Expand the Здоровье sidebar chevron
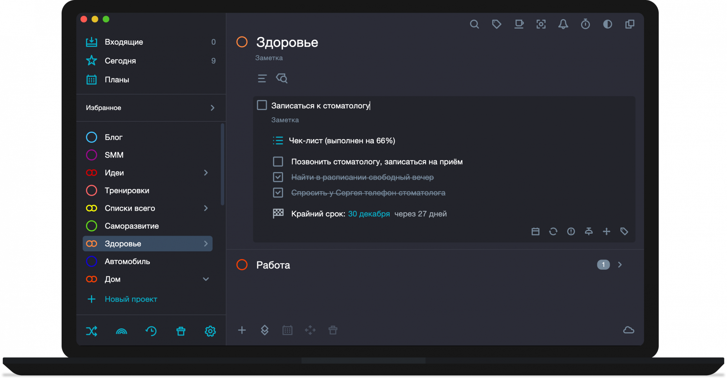727x378 pixels. [x=206, y=244]
